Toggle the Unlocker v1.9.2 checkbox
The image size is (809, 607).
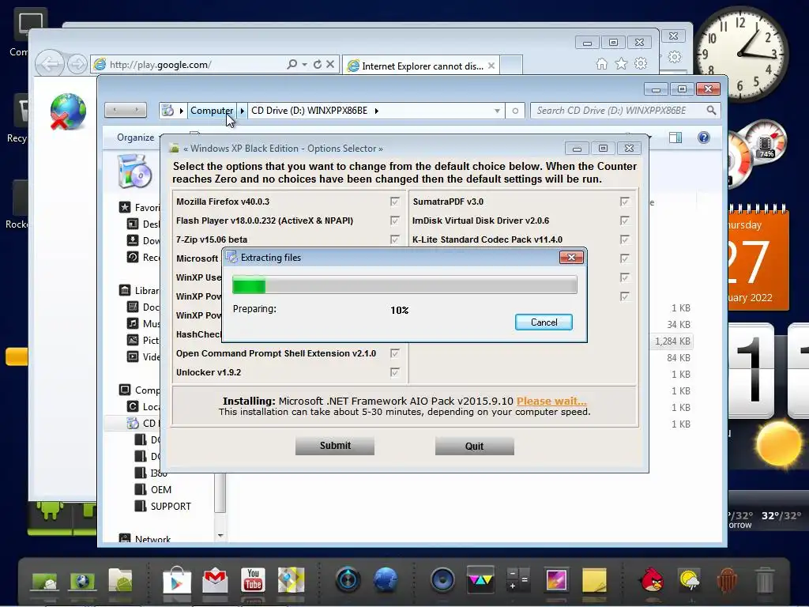(395, 372)
